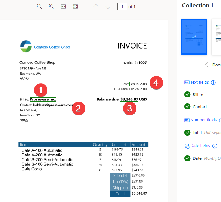The image size is (221, 202).
Task: Click the Number fields heading
Action: coord(203,120)
